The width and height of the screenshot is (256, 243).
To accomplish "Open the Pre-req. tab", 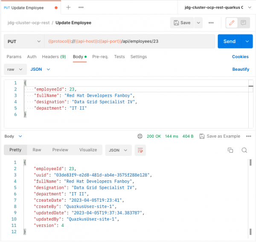I will tap(101, 57).
